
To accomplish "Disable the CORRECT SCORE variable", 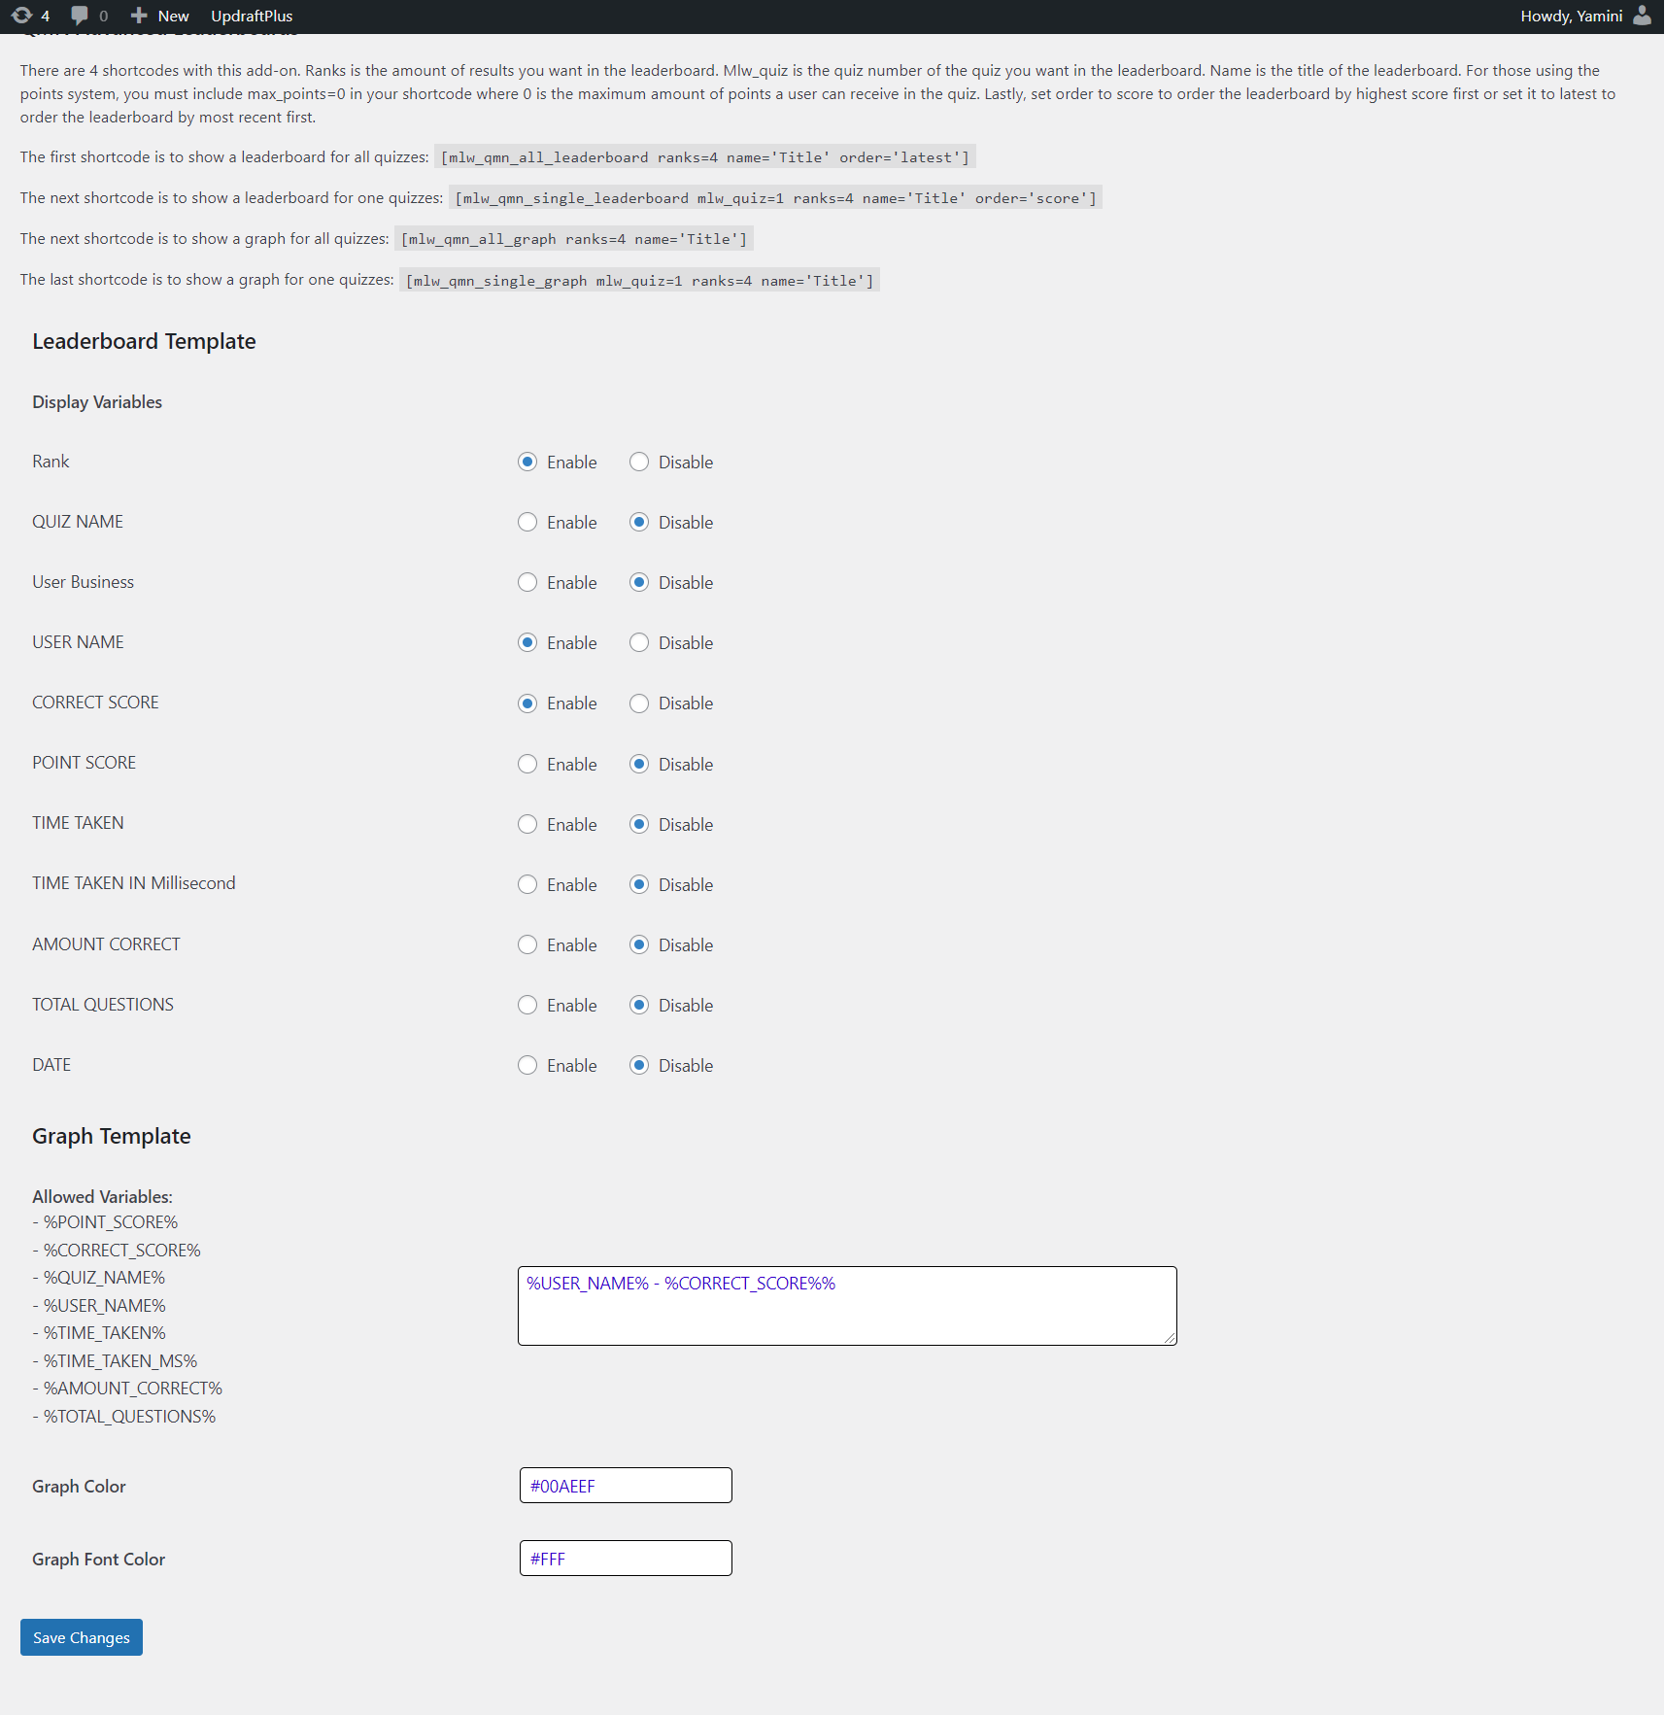I will (x=639, y=703).
